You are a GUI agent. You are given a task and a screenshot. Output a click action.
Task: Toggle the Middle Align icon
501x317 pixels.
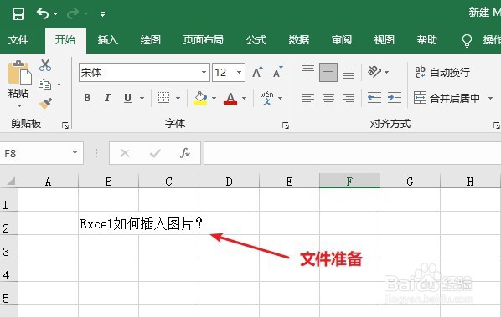click(x=328, y=73)
